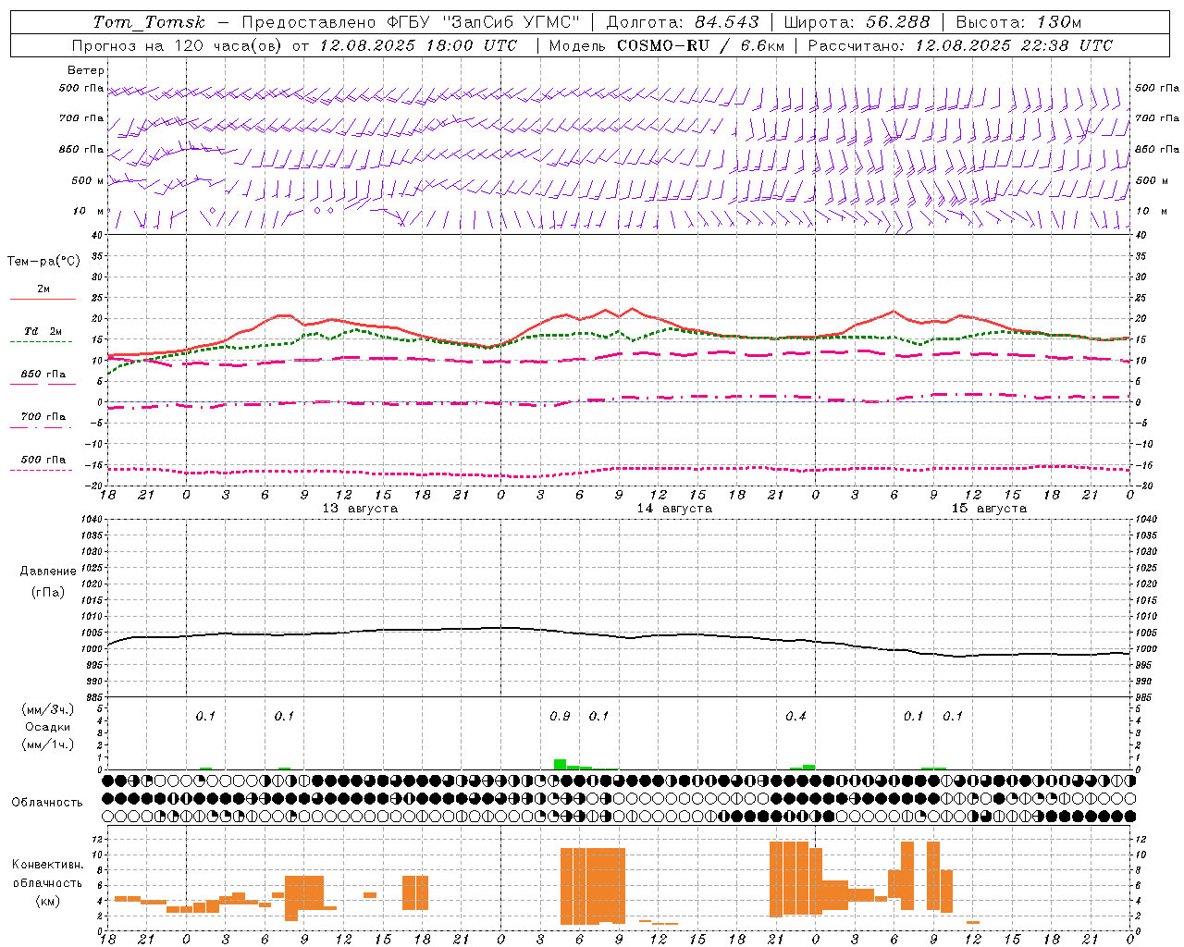Click the '13 августа' date label
Screen dimensions: 1184x947
pyautogui.click(x=360, y=509)
